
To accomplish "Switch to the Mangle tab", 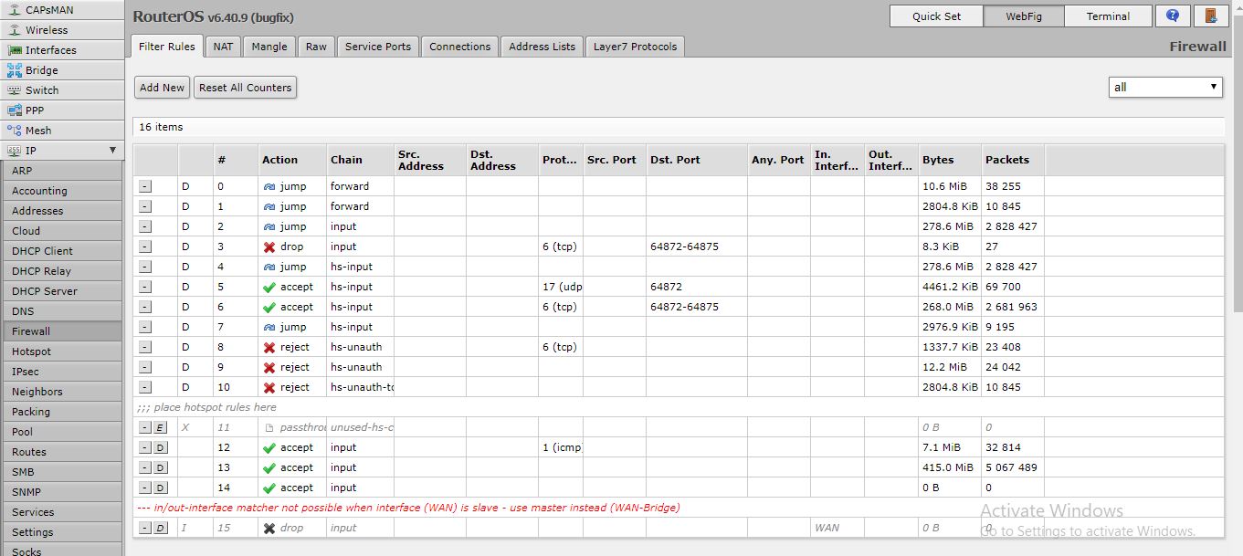I will (269, 47).
